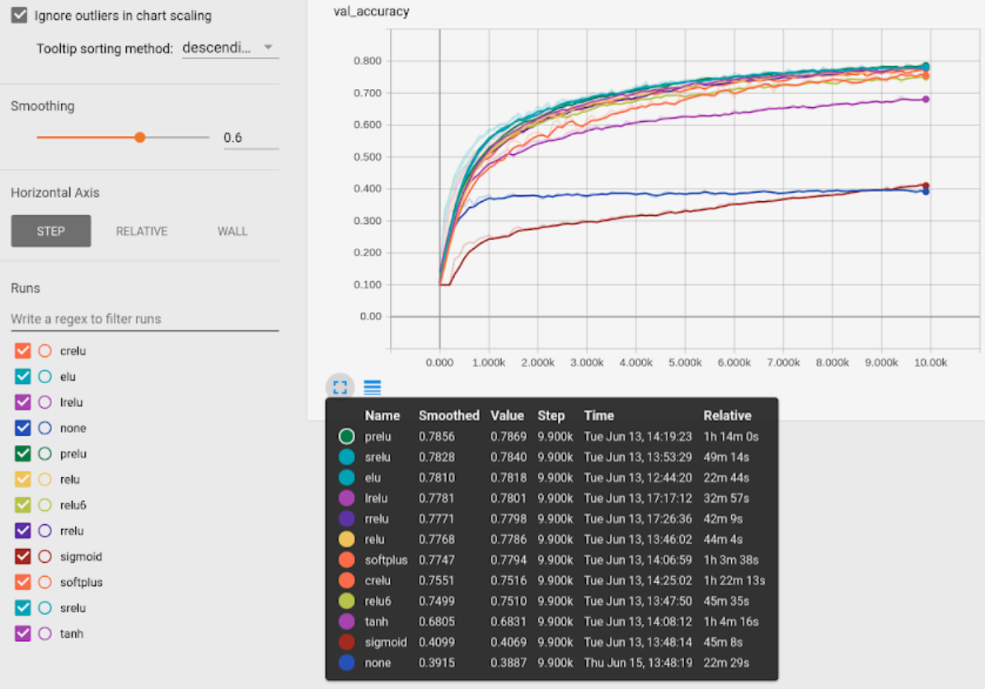985x689 pixels.
Task: Uncheck Ignore outliers in chart scaling
Action: pyautogui.click(x=20, y=15)
